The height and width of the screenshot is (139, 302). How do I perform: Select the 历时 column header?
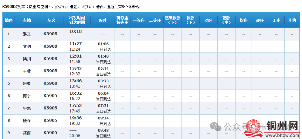tap(103, 20)
